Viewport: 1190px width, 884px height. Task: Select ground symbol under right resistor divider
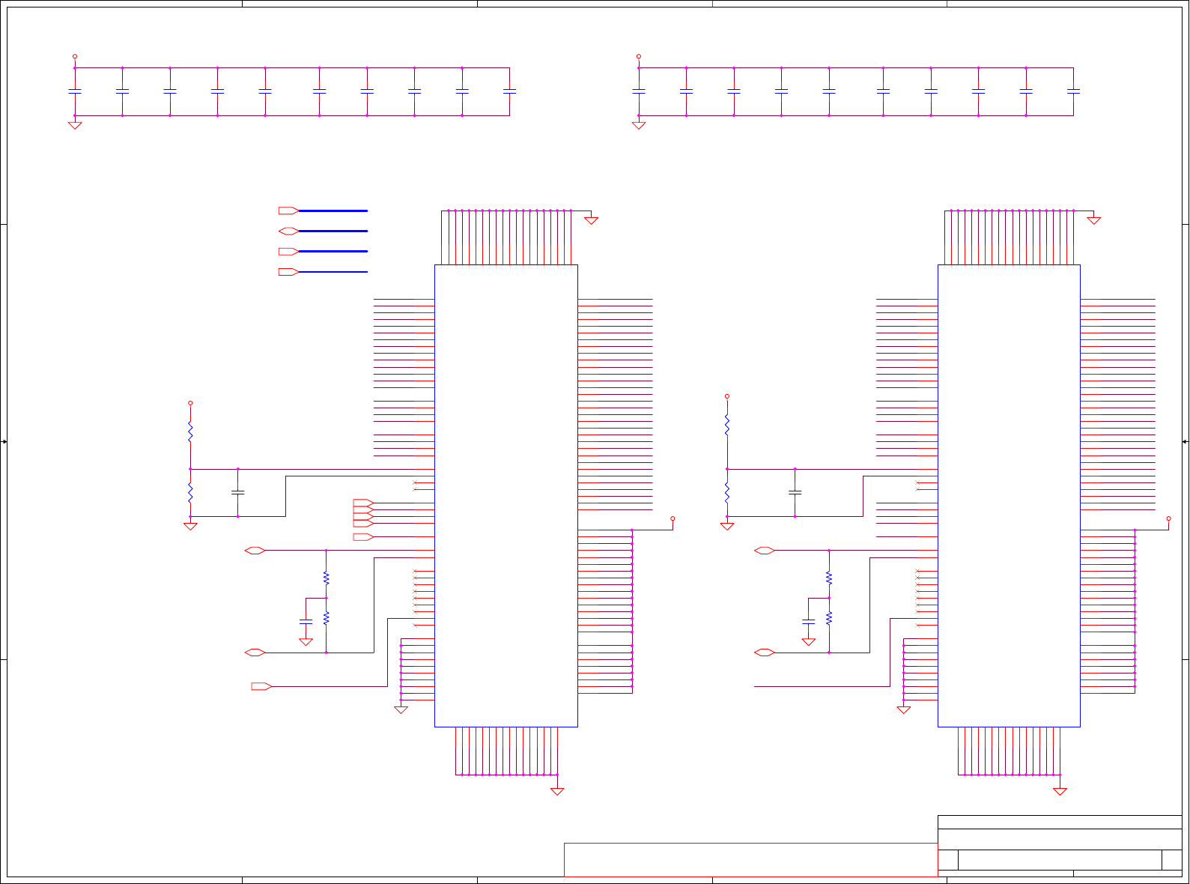click(727, 526)
